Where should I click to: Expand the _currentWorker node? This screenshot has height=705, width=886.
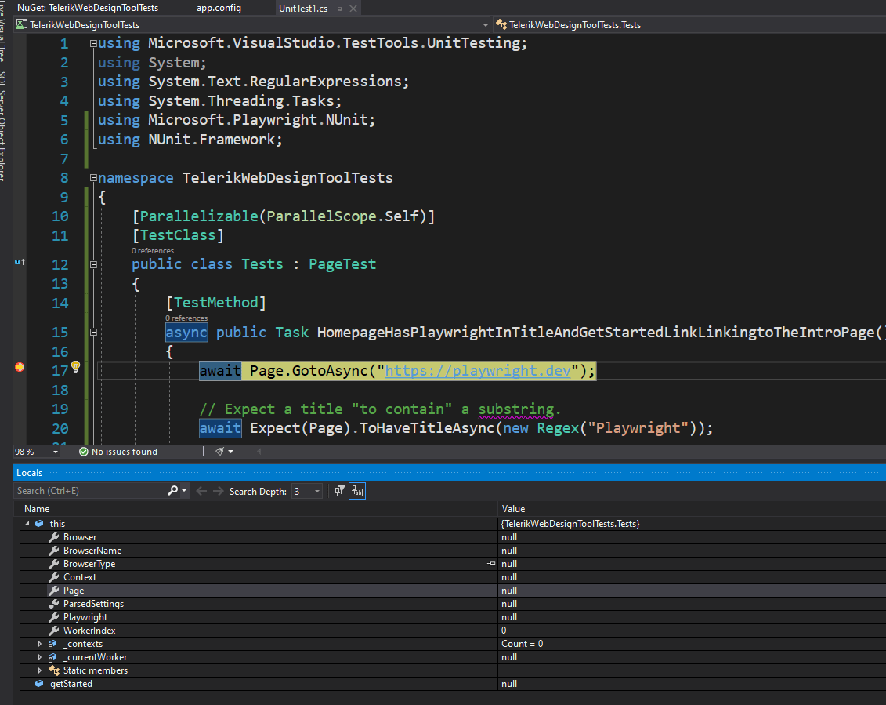(x=39, y=657)
